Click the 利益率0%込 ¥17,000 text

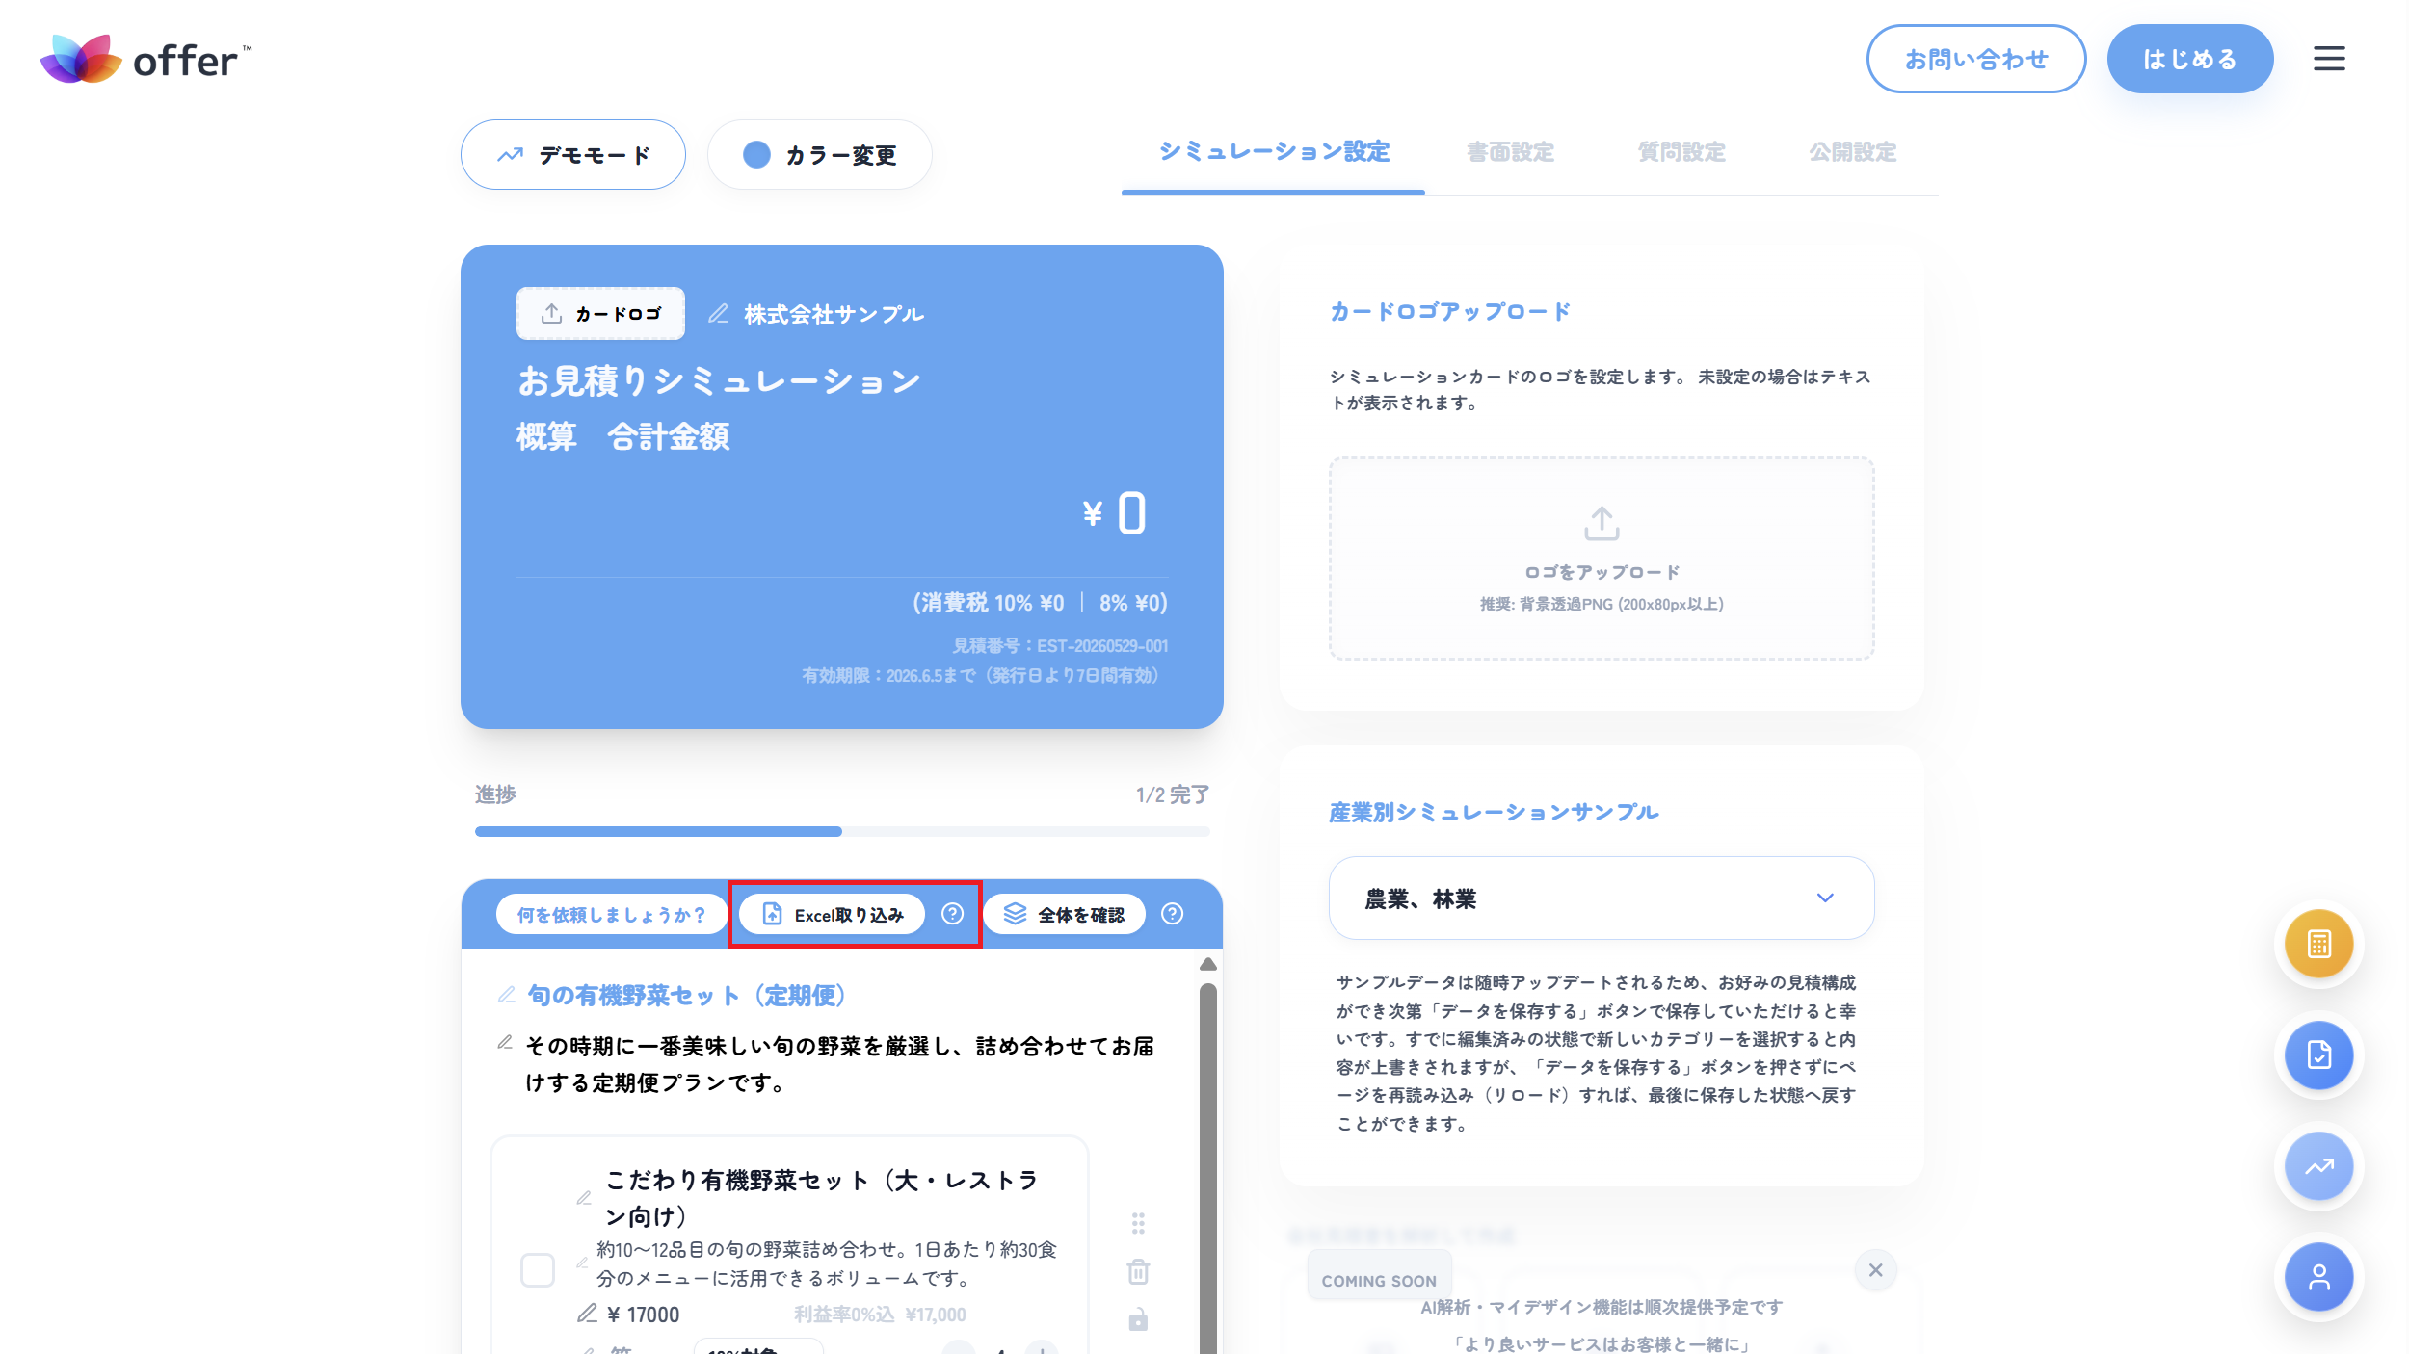tap(880, 1315)
